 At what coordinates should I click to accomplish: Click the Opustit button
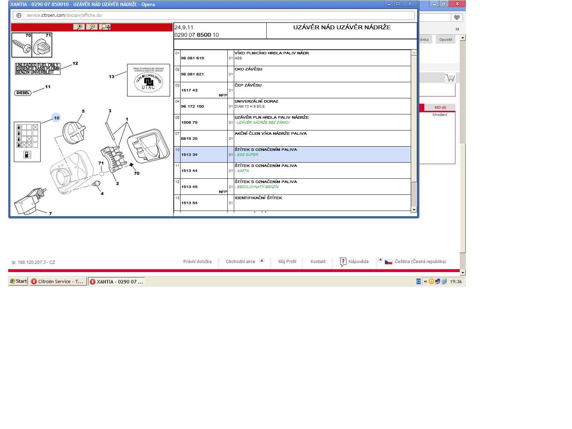445,40
